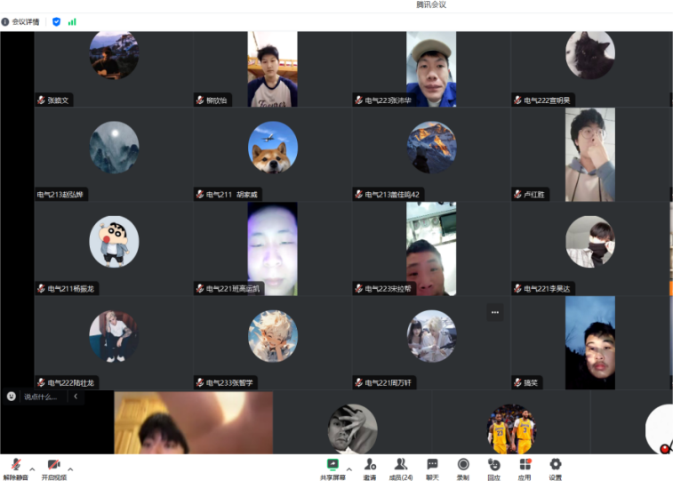This screenshot has width=673, height=481.
Task: Open the 成员(24) participants panel
Action: pos(402,468)
